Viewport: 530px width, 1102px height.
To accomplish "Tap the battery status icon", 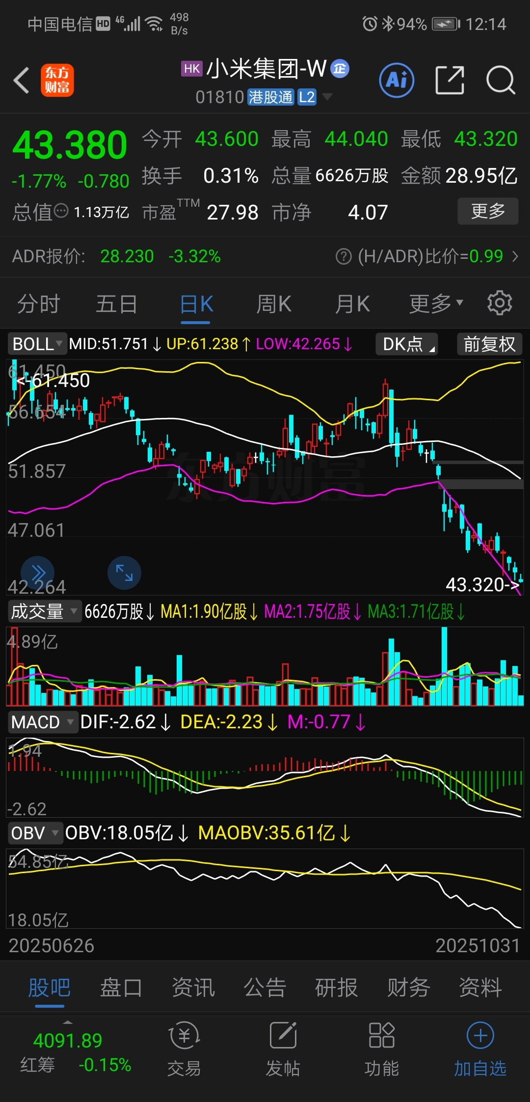I will click(446, 24).
